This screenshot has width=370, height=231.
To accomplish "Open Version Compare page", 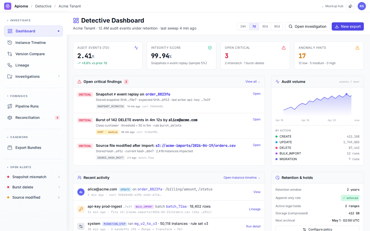I will pyautogui.click(x=33, y=54).
